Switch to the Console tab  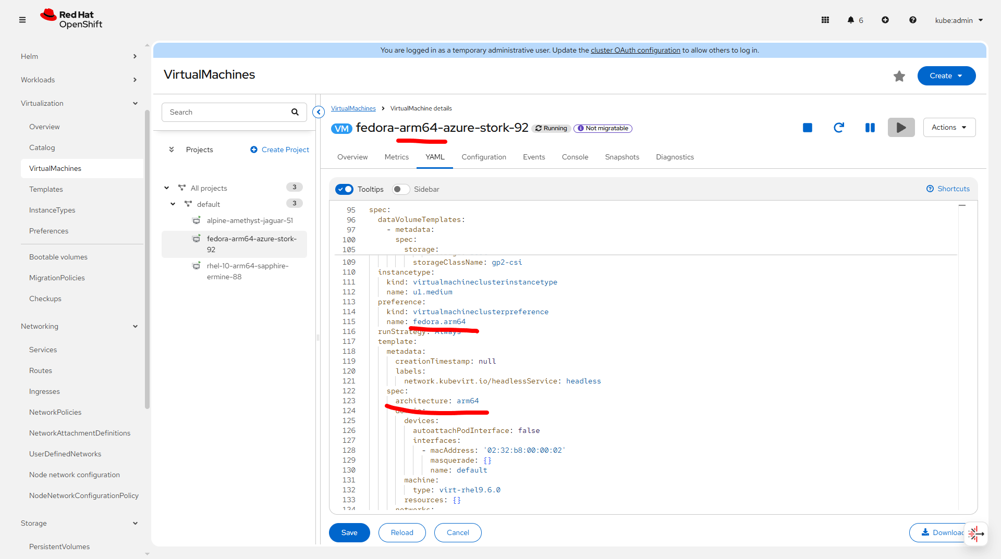click(x=575, y=157)
